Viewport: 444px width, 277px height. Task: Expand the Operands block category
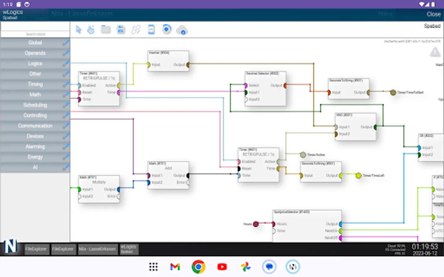click(x=35, y=53)
